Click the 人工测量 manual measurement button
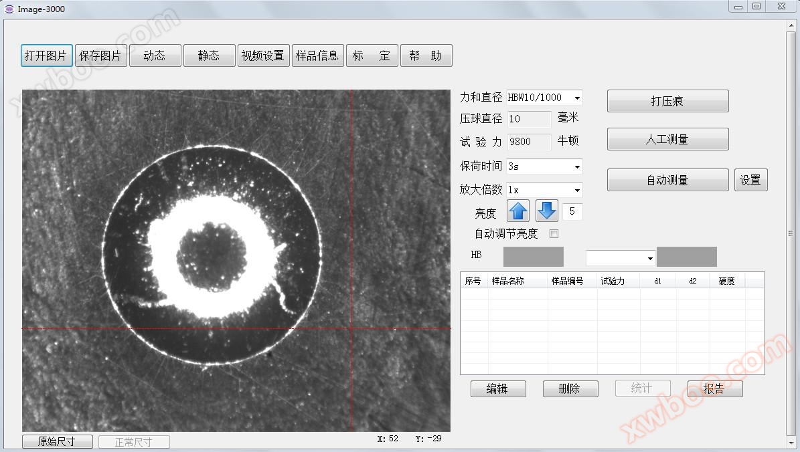This screenshot has height=452, width=800. [667, 139]
